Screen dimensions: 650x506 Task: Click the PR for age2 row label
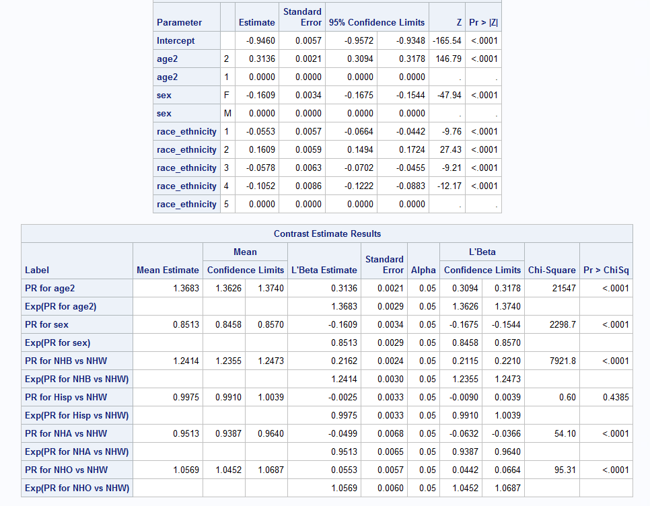click(x=50, y=288)
